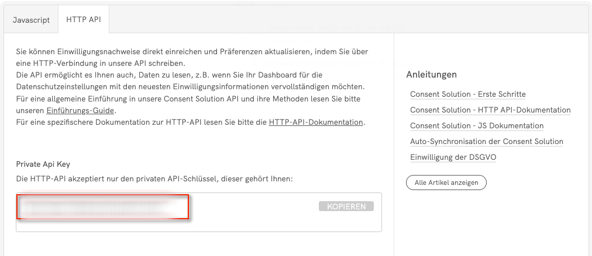Open Consent Solution - HTTP API-Dokumentation guide

click(490, 110)
